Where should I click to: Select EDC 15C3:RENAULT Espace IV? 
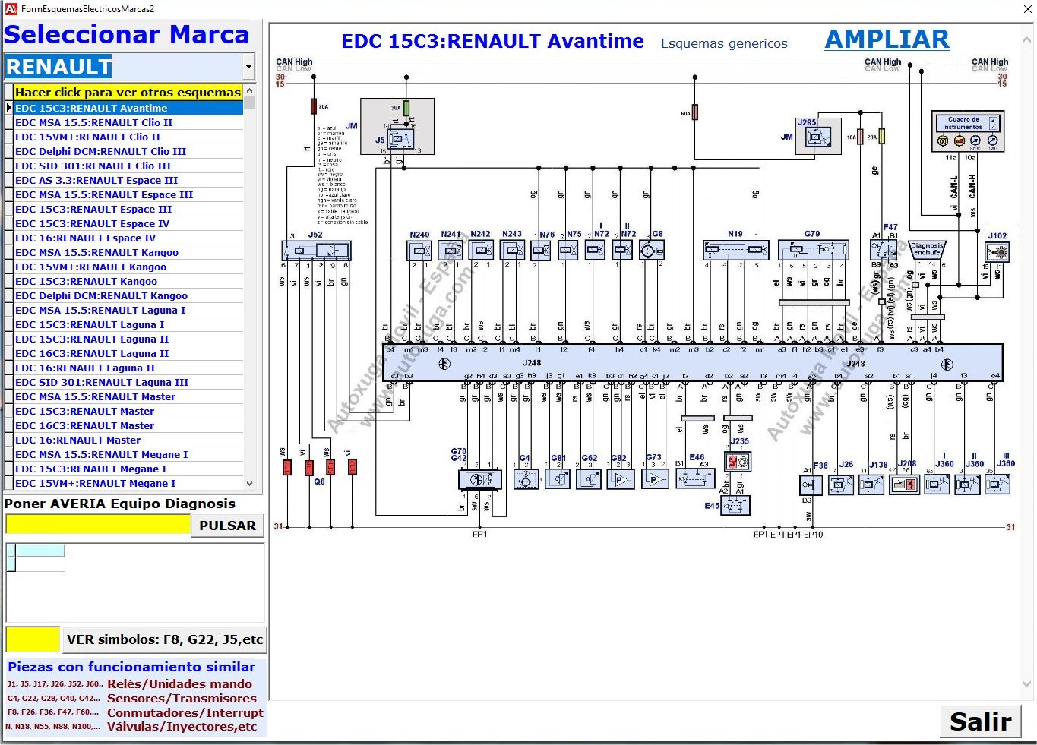[x=128, y=223]
